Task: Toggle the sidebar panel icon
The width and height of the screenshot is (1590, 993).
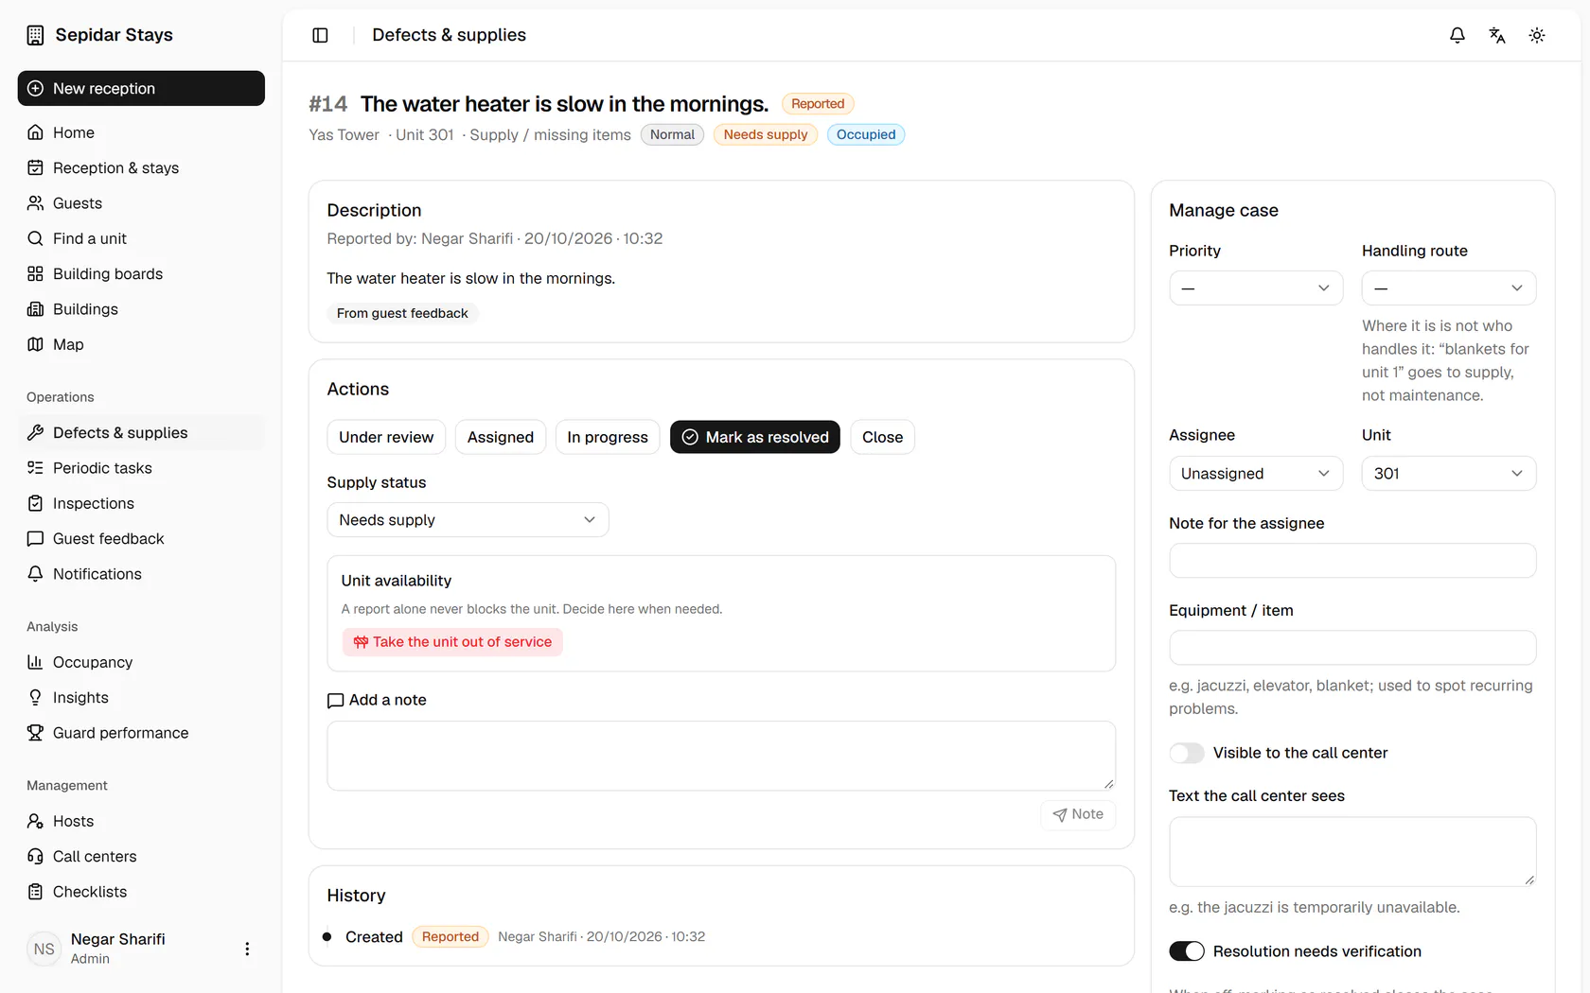Action: pos(320,35)
